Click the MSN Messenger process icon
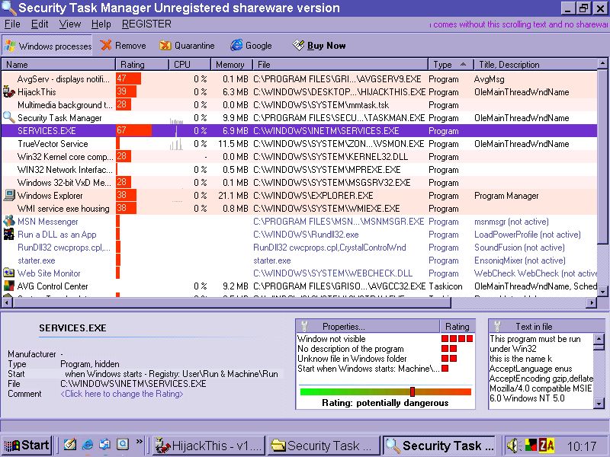This screenshot has width=610, height=457. (x=8, y=221)
